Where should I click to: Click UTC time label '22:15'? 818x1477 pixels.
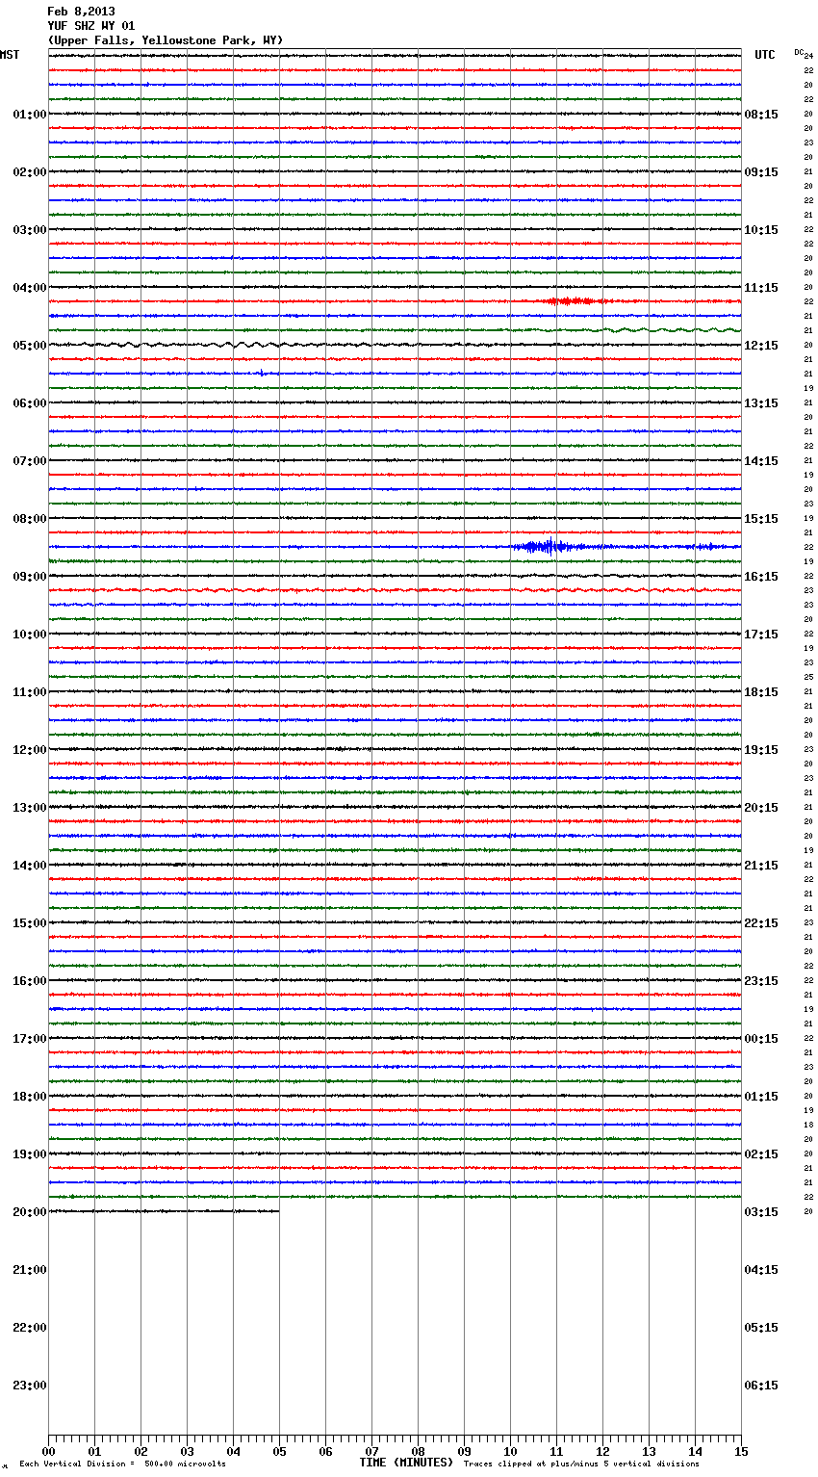(x=761, y=923)
